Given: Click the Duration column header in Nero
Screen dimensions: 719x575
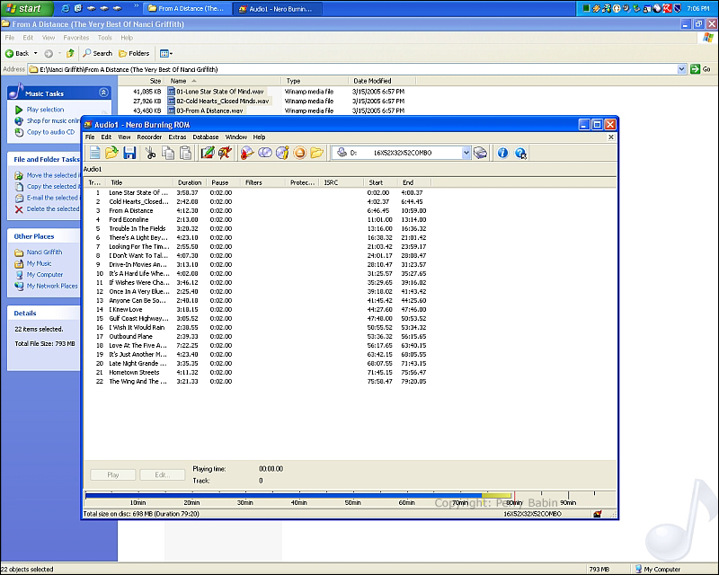Looking at the screenshot, I should tap(190, 182).
